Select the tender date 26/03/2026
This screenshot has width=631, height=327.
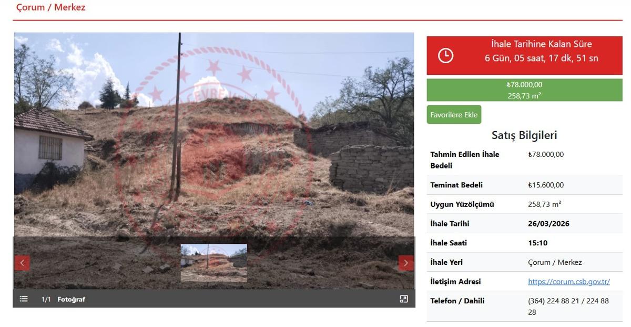point(548,224)
